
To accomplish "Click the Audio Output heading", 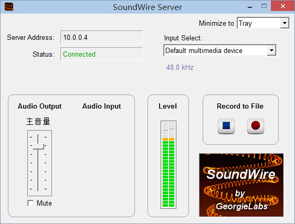I will 40,106.
